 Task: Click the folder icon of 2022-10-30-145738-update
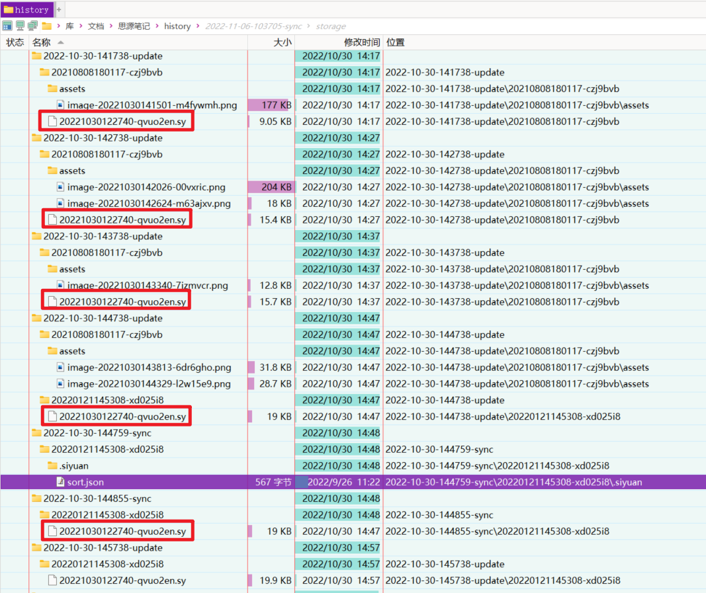[37, 547]
